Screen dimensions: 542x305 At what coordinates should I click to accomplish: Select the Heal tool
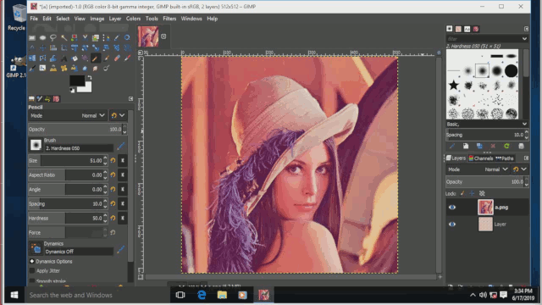(x=64, y=69)
